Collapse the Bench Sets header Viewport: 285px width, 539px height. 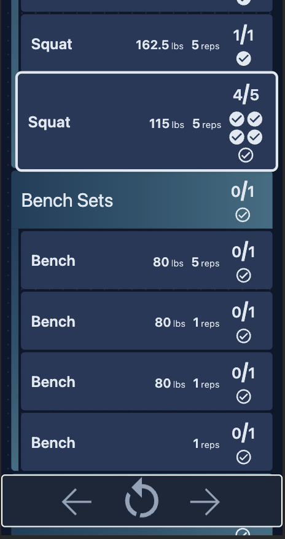142,200
